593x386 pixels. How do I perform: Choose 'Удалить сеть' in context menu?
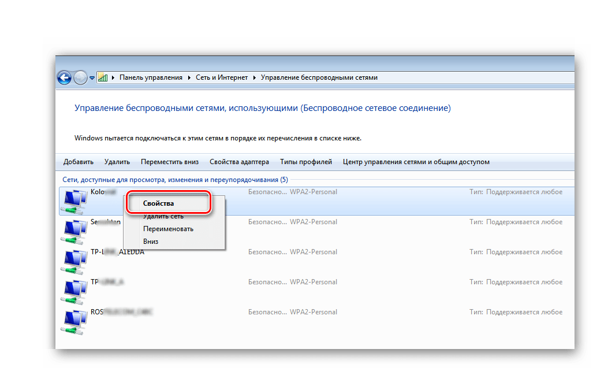pyautogui.click(x=163, y=217)
